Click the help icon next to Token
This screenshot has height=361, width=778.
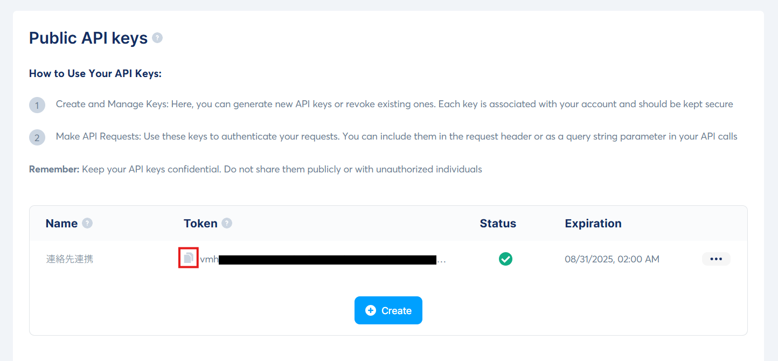click(x=227, y=223)
